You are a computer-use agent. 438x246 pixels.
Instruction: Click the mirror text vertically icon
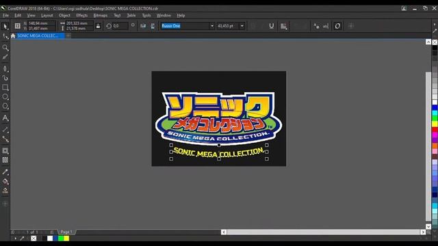(153, 26)
